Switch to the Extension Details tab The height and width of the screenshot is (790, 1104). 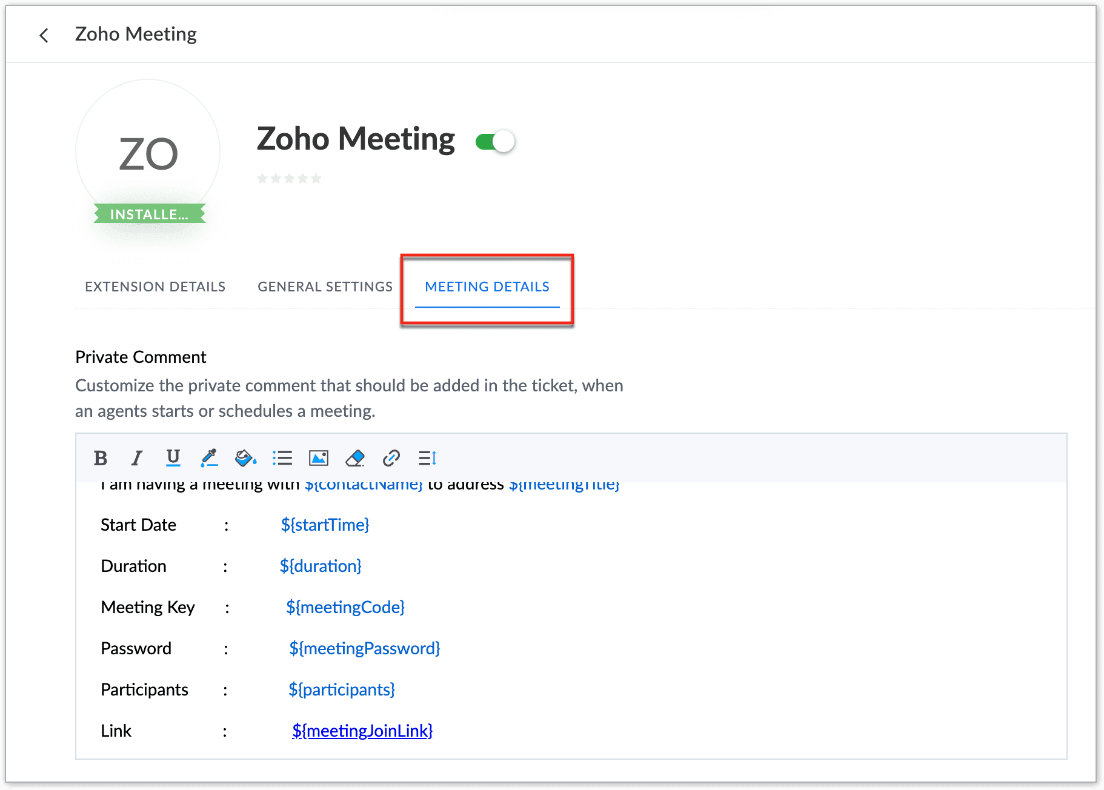click(155, 287)
